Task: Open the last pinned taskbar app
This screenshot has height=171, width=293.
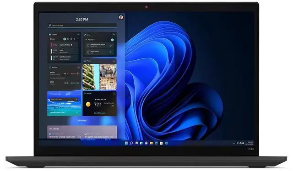Action: click(x=166, y=143)
